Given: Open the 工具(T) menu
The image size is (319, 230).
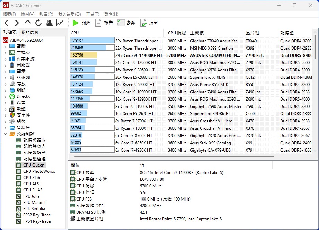Looking at the screenshot, I should click(92, 14).
